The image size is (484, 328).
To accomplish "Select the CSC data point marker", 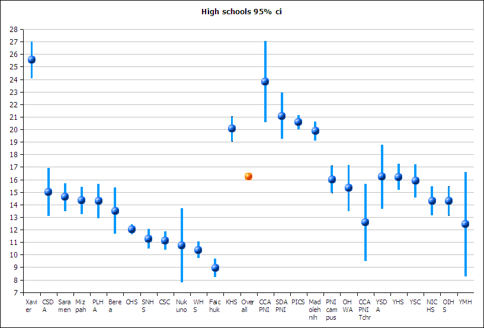I will click(165, 240).
